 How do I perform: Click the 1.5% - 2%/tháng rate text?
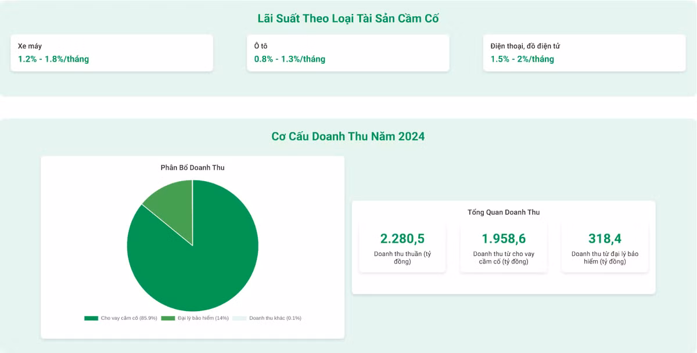(522, 59)
